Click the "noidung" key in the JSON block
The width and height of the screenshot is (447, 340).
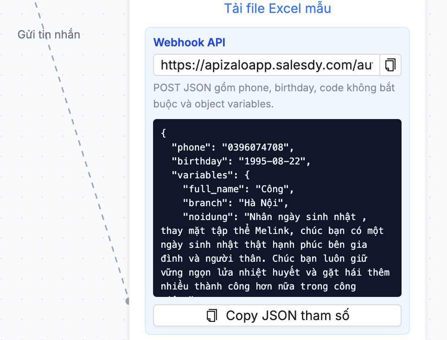tap(208, 217)
